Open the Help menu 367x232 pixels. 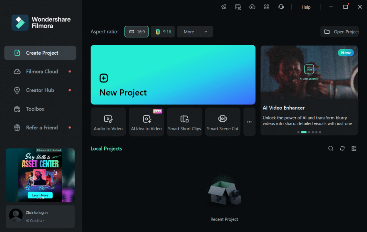point(306,7)
